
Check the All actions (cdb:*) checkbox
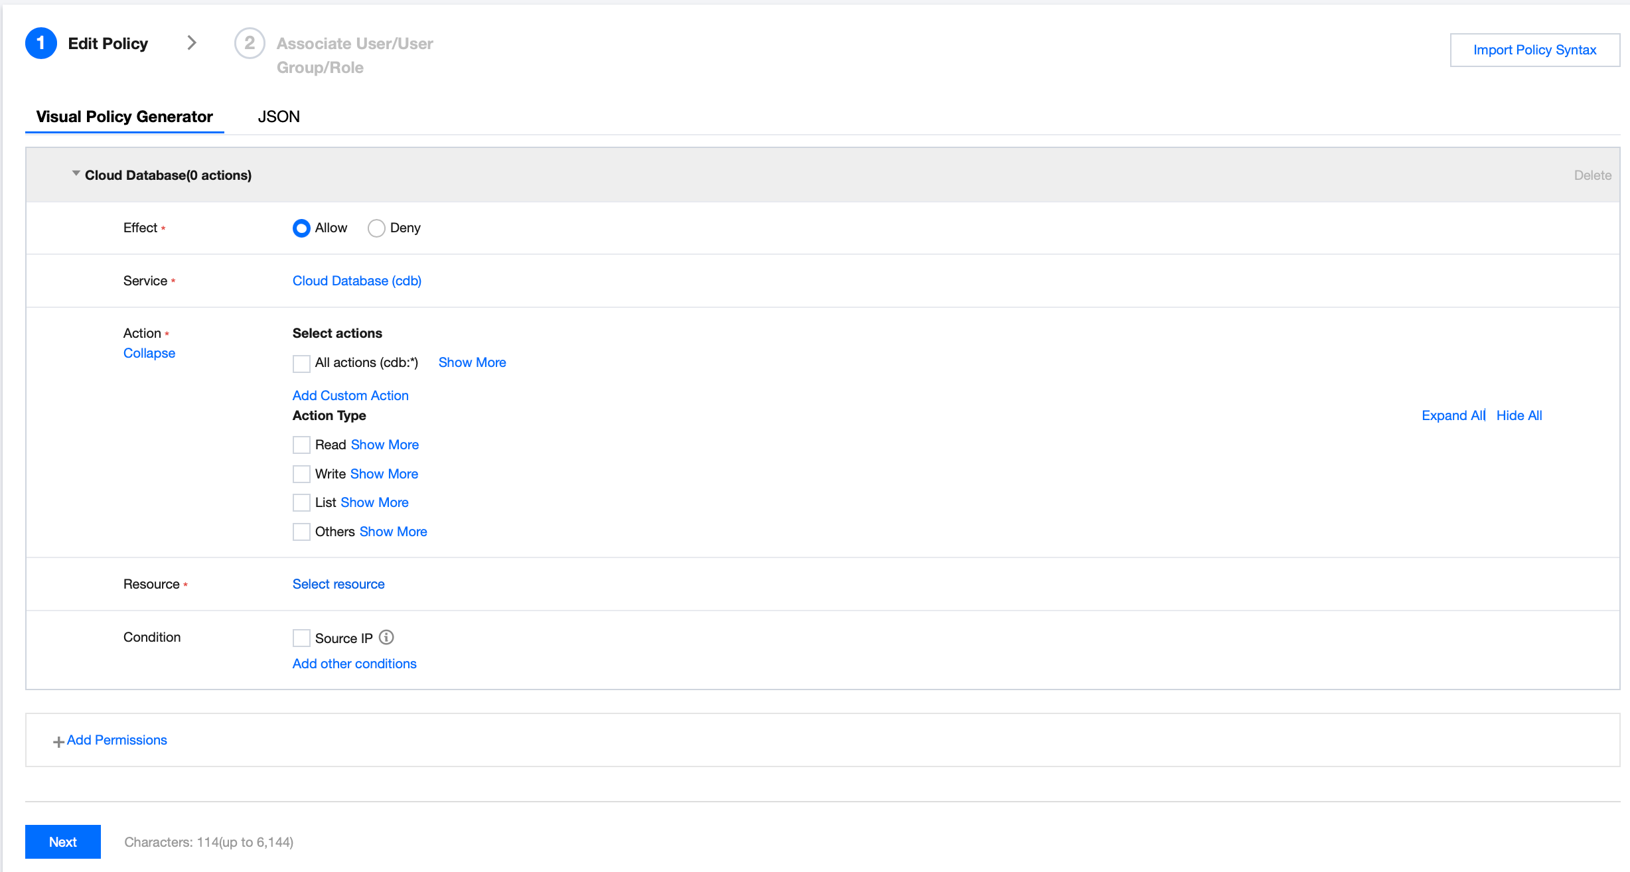[x=301, y=363]
